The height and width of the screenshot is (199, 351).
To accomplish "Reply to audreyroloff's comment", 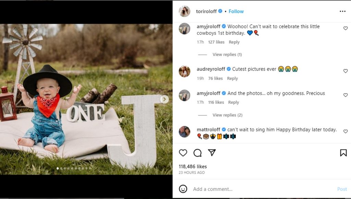I will tap(232, 78).
